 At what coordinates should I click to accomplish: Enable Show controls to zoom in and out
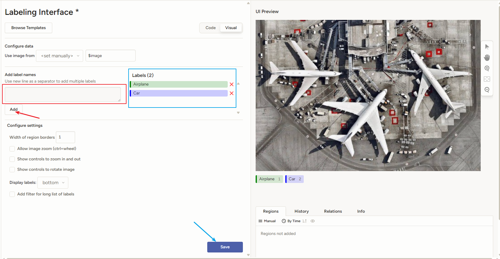click(12, 159)
